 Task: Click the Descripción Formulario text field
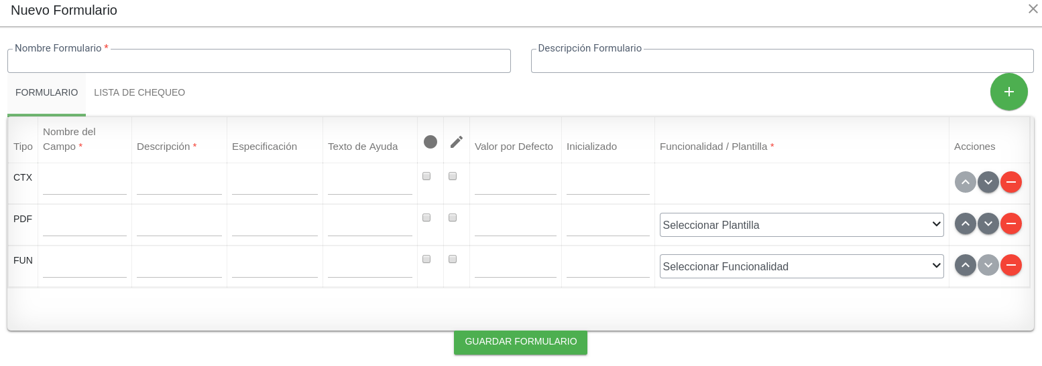[x=782, y=62]
